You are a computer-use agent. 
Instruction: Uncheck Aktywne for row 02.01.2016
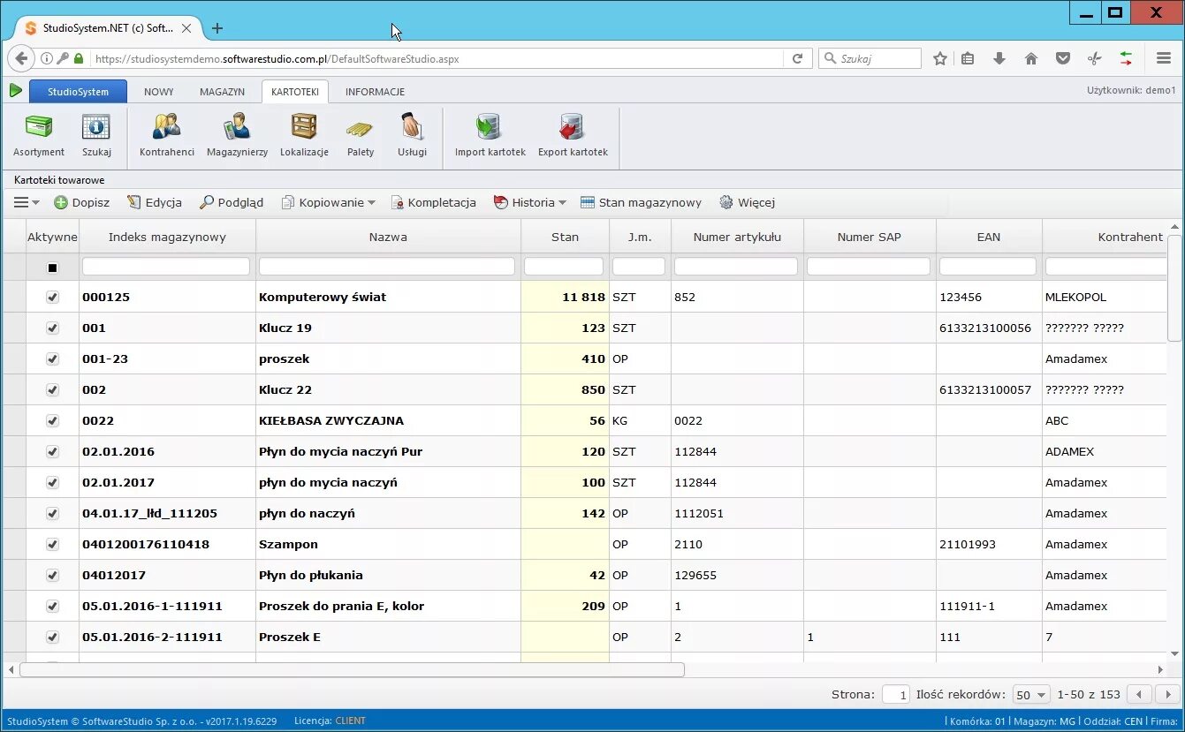(52, 452)
